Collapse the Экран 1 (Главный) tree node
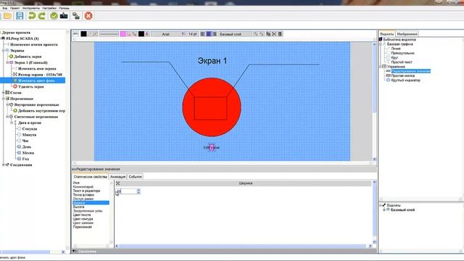Viewport: 464px width, 261px height. click(x=7, y=63)
